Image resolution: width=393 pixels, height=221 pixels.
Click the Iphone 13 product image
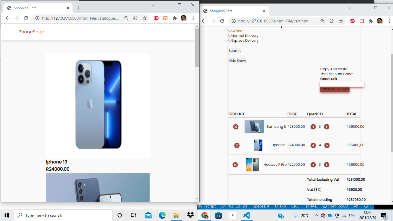(98, 105)
